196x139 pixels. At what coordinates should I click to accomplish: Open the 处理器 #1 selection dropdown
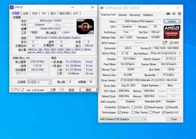point(39,82)
